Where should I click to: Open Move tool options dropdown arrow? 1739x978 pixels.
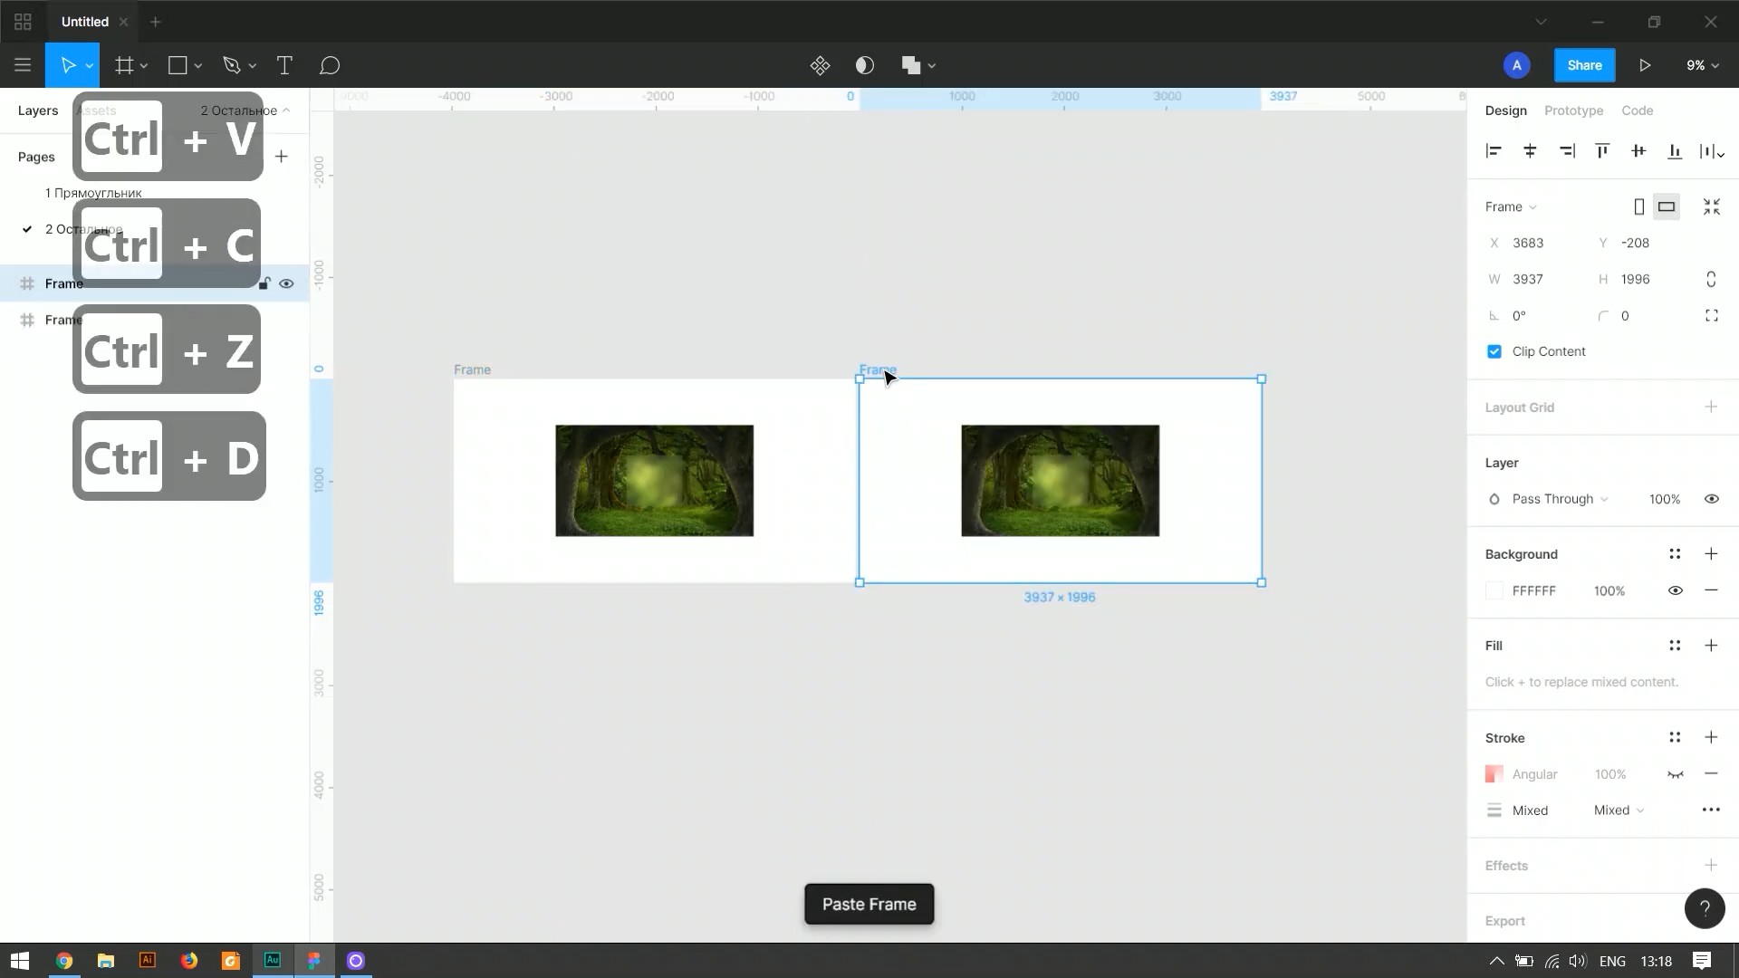[x=89, y=66]
